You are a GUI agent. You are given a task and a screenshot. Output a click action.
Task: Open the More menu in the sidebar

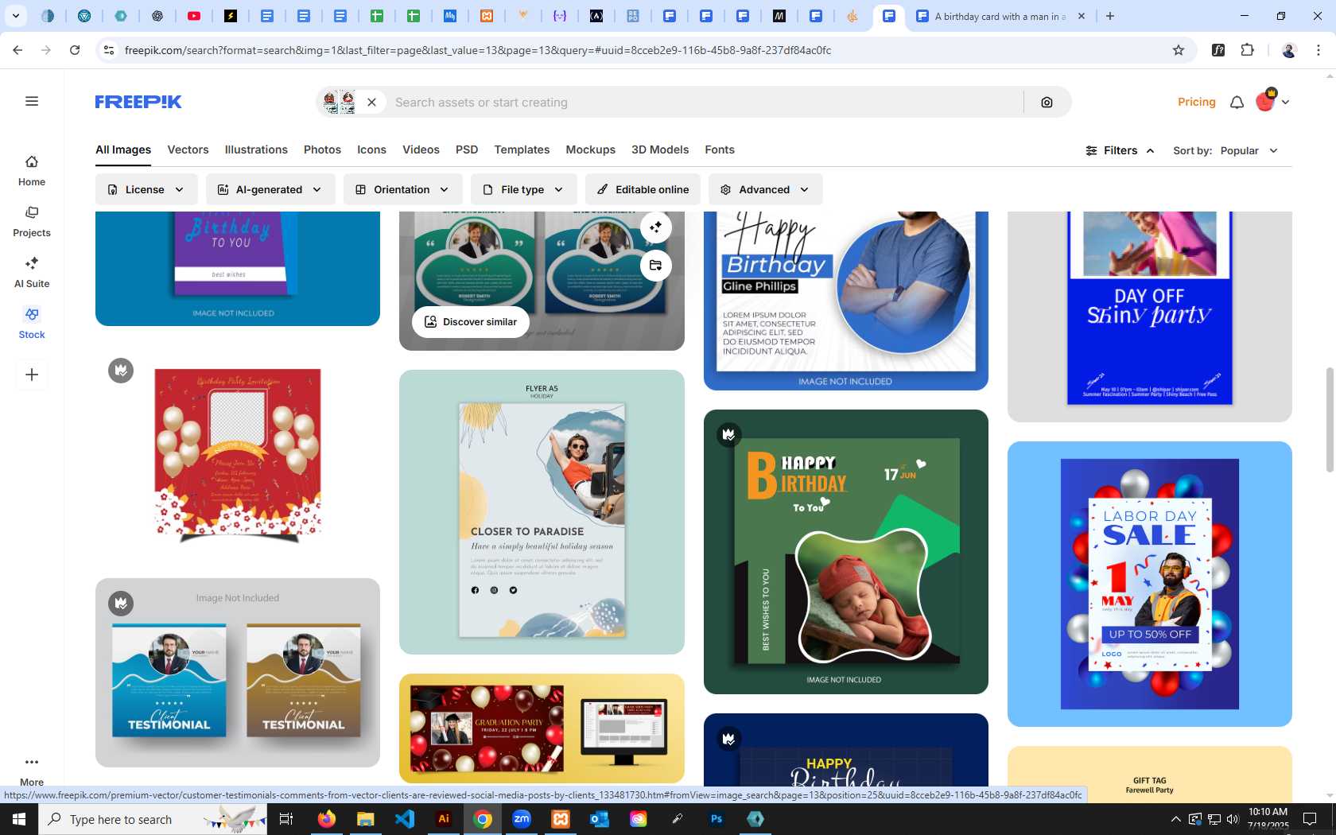[x=32, y=770]
